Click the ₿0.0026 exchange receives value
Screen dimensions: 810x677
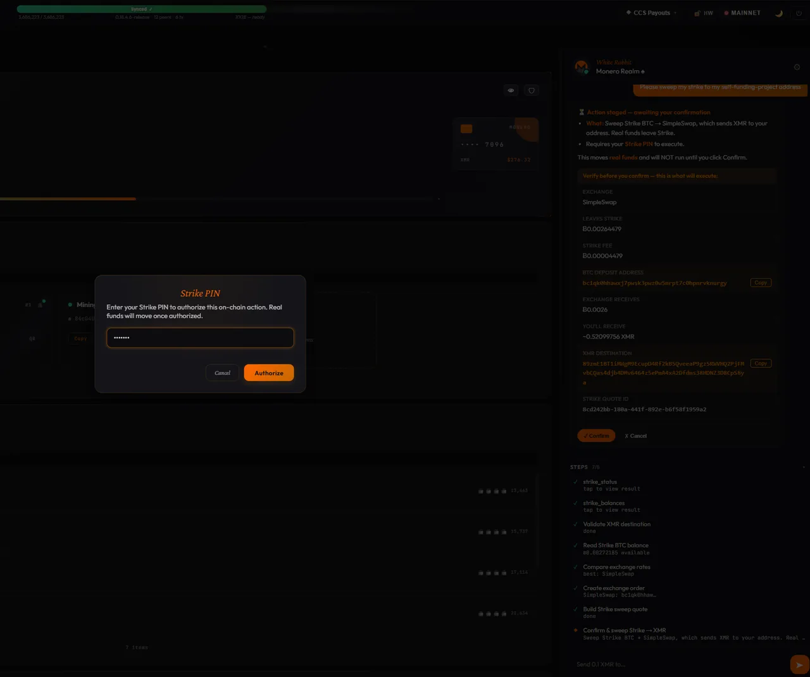point(595,309)
